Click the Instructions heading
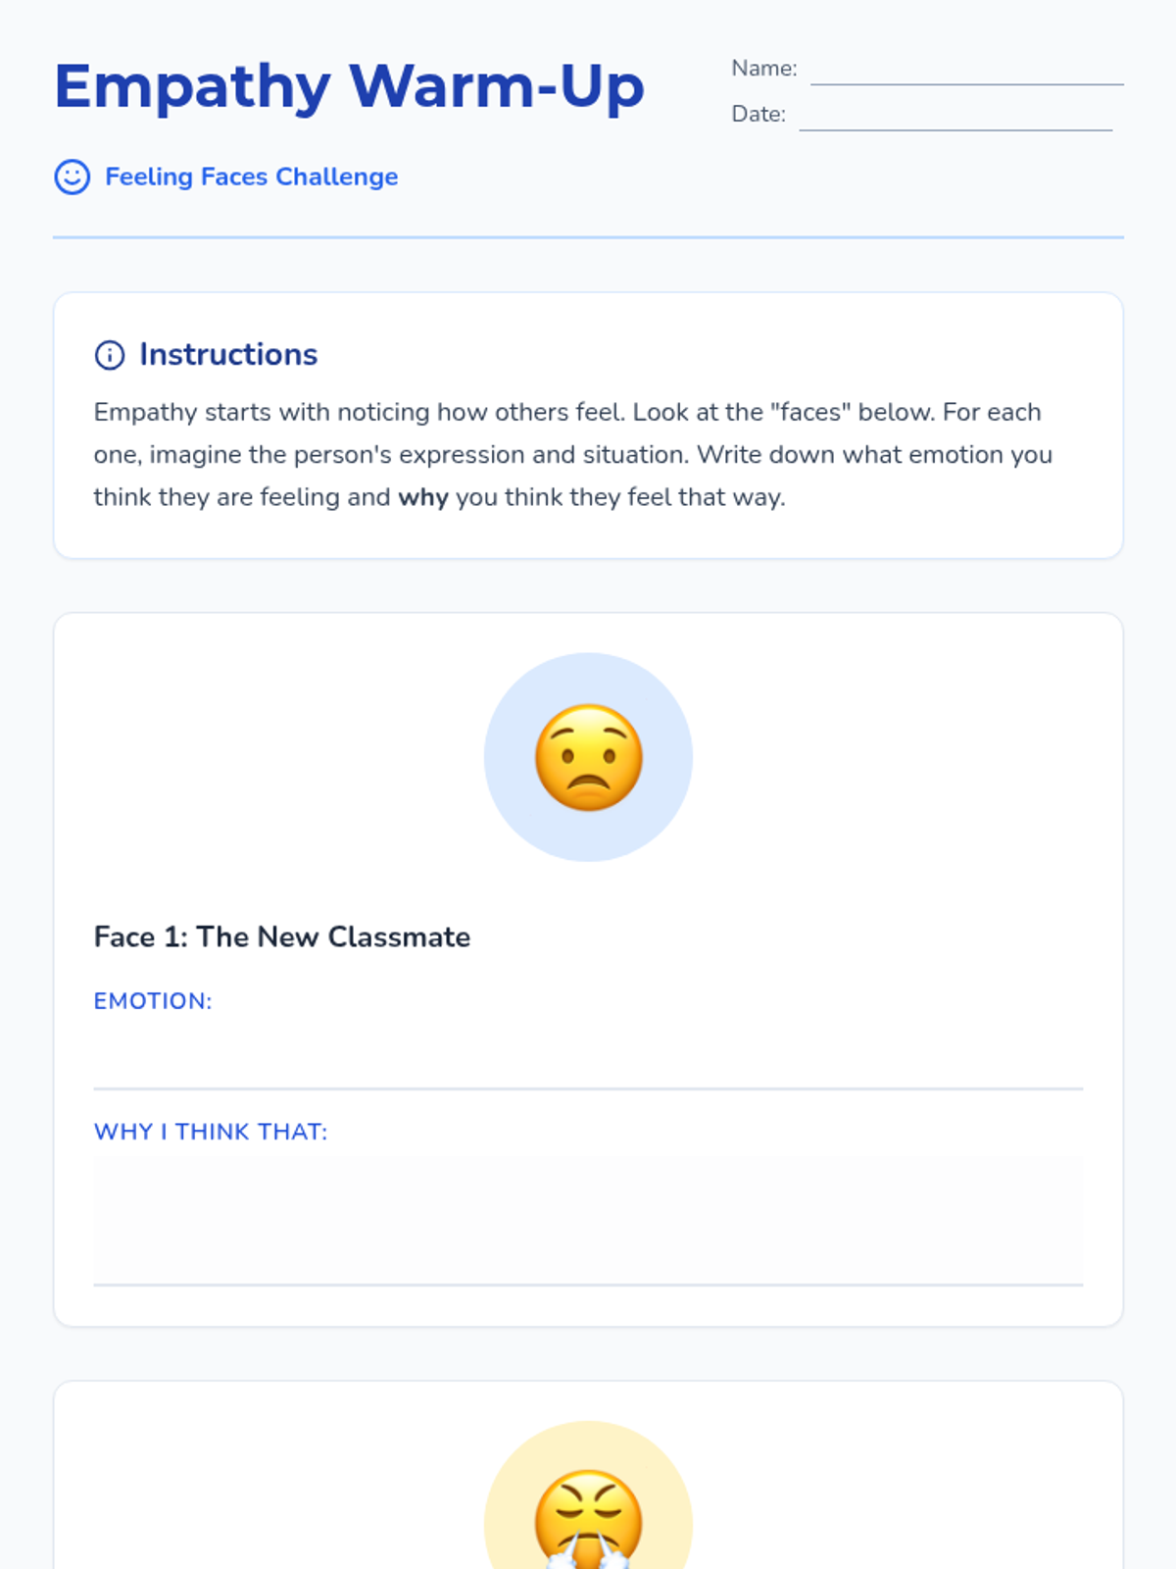This screenshot has height=1569, width=1176. point(228,355)
